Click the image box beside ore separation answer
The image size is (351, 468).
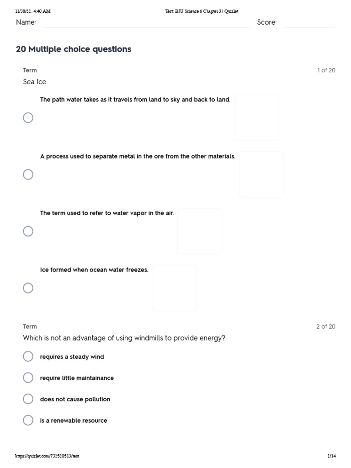261,175
